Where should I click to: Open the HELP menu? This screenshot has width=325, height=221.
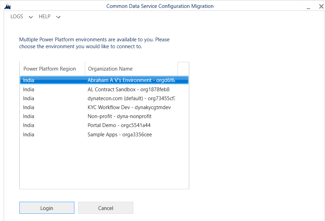[44, 17]
